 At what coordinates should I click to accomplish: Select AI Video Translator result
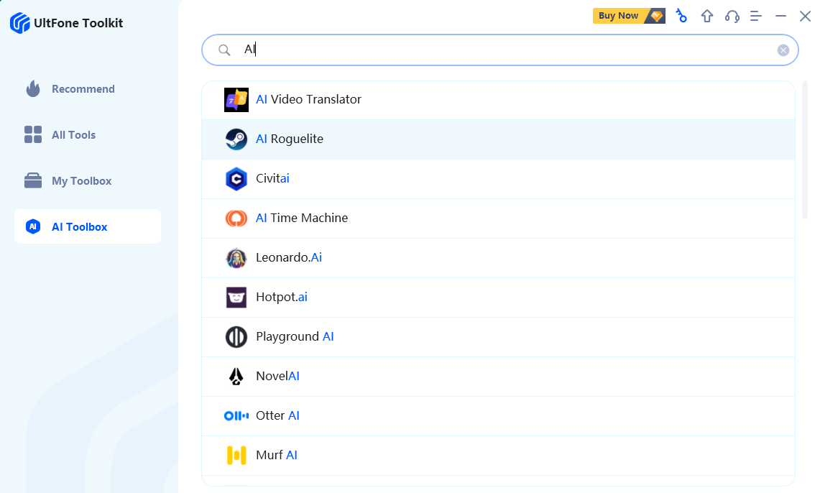[x=308, y=100]
